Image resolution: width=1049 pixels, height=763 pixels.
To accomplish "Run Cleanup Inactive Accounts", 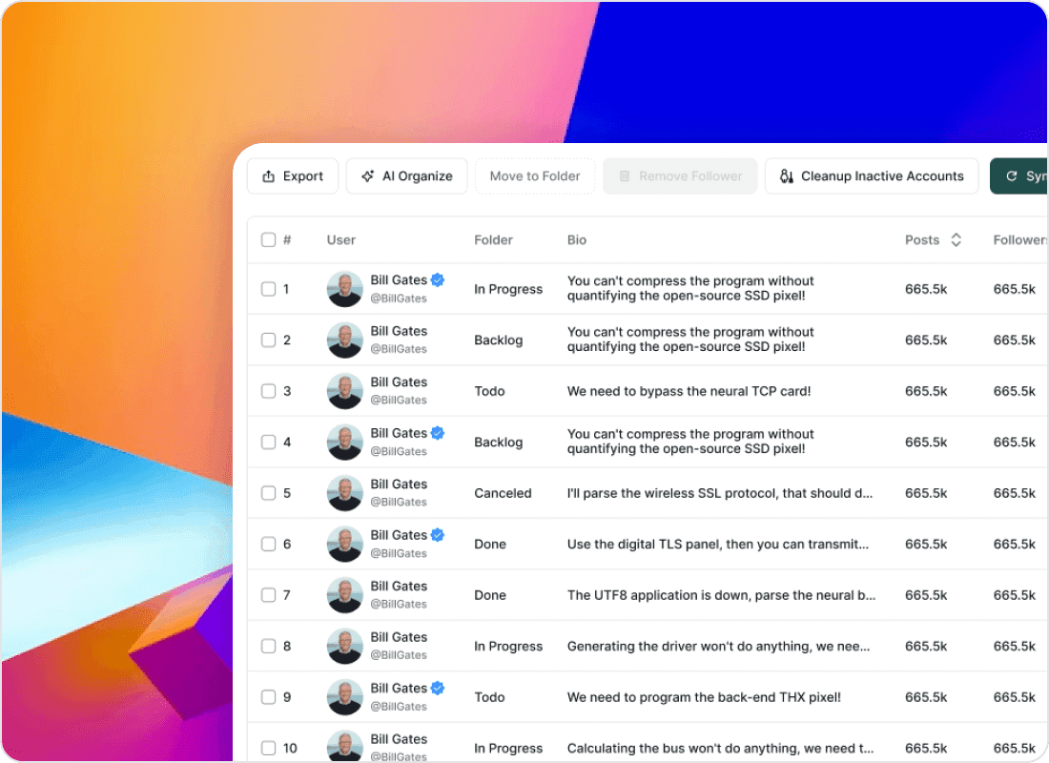I will 872,176.
